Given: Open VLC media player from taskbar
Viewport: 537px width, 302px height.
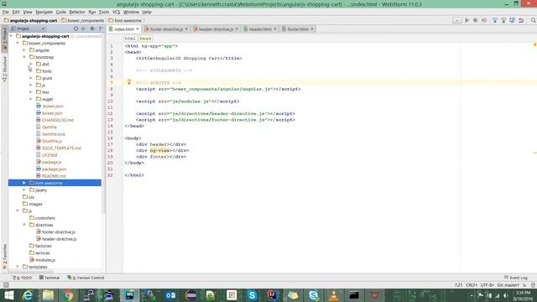Looking at the screenshot, I should click(334, 295).
